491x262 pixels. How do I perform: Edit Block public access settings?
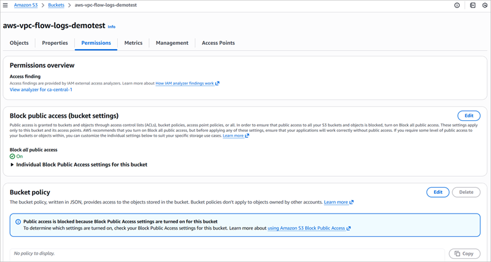coord(469,115)
